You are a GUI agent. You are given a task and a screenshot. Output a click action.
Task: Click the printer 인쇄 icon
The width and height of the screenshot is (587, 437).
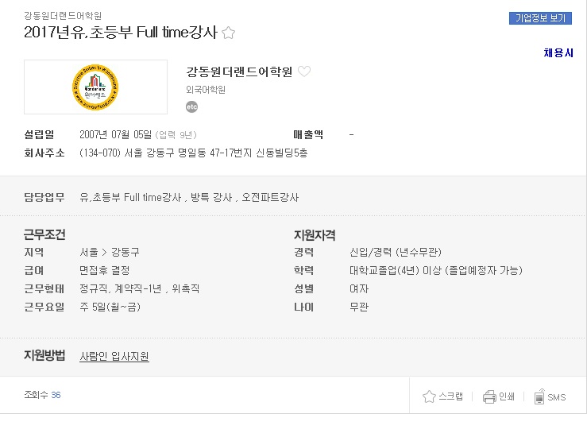click(x=489, y=396)
